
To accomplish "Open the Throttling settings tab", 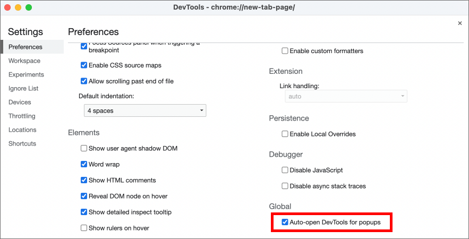I will tap(22, 116).
